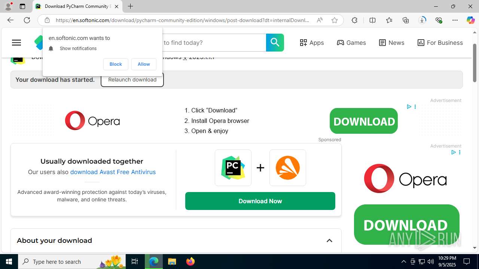
Task: Add this page to favorites star
Action: point(335,20)
